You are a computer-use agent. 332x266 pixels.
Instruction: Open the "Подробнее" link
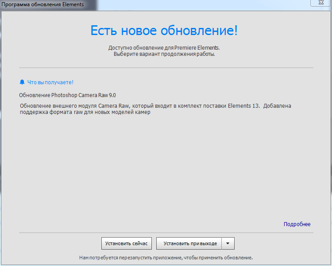pos(297,224)
